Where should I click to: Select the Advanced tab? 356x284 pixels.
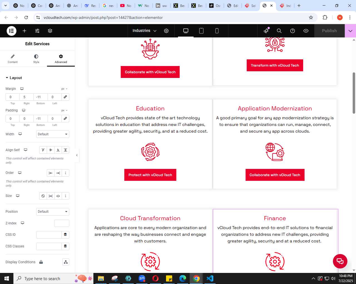tap(61, 59)
